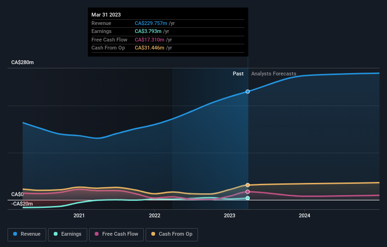Image resolution: width=387 pixels, height=247 pixels.
Task: Click the Cash From Op value CA$31.446m
Action: (x=149, y=48)
